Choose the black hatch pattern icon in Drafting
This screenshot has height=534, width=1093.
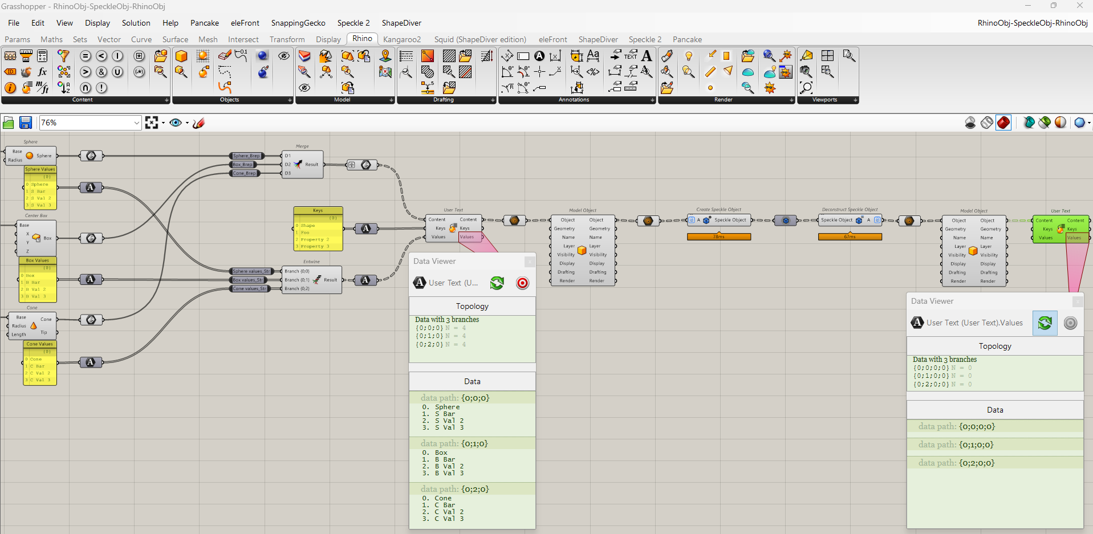point(449,56)
